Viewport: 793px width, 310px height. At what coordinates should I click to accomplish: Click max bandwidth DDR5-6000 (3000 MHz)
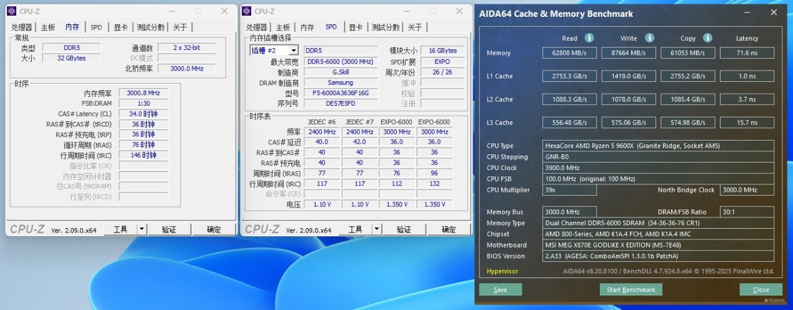341,62
